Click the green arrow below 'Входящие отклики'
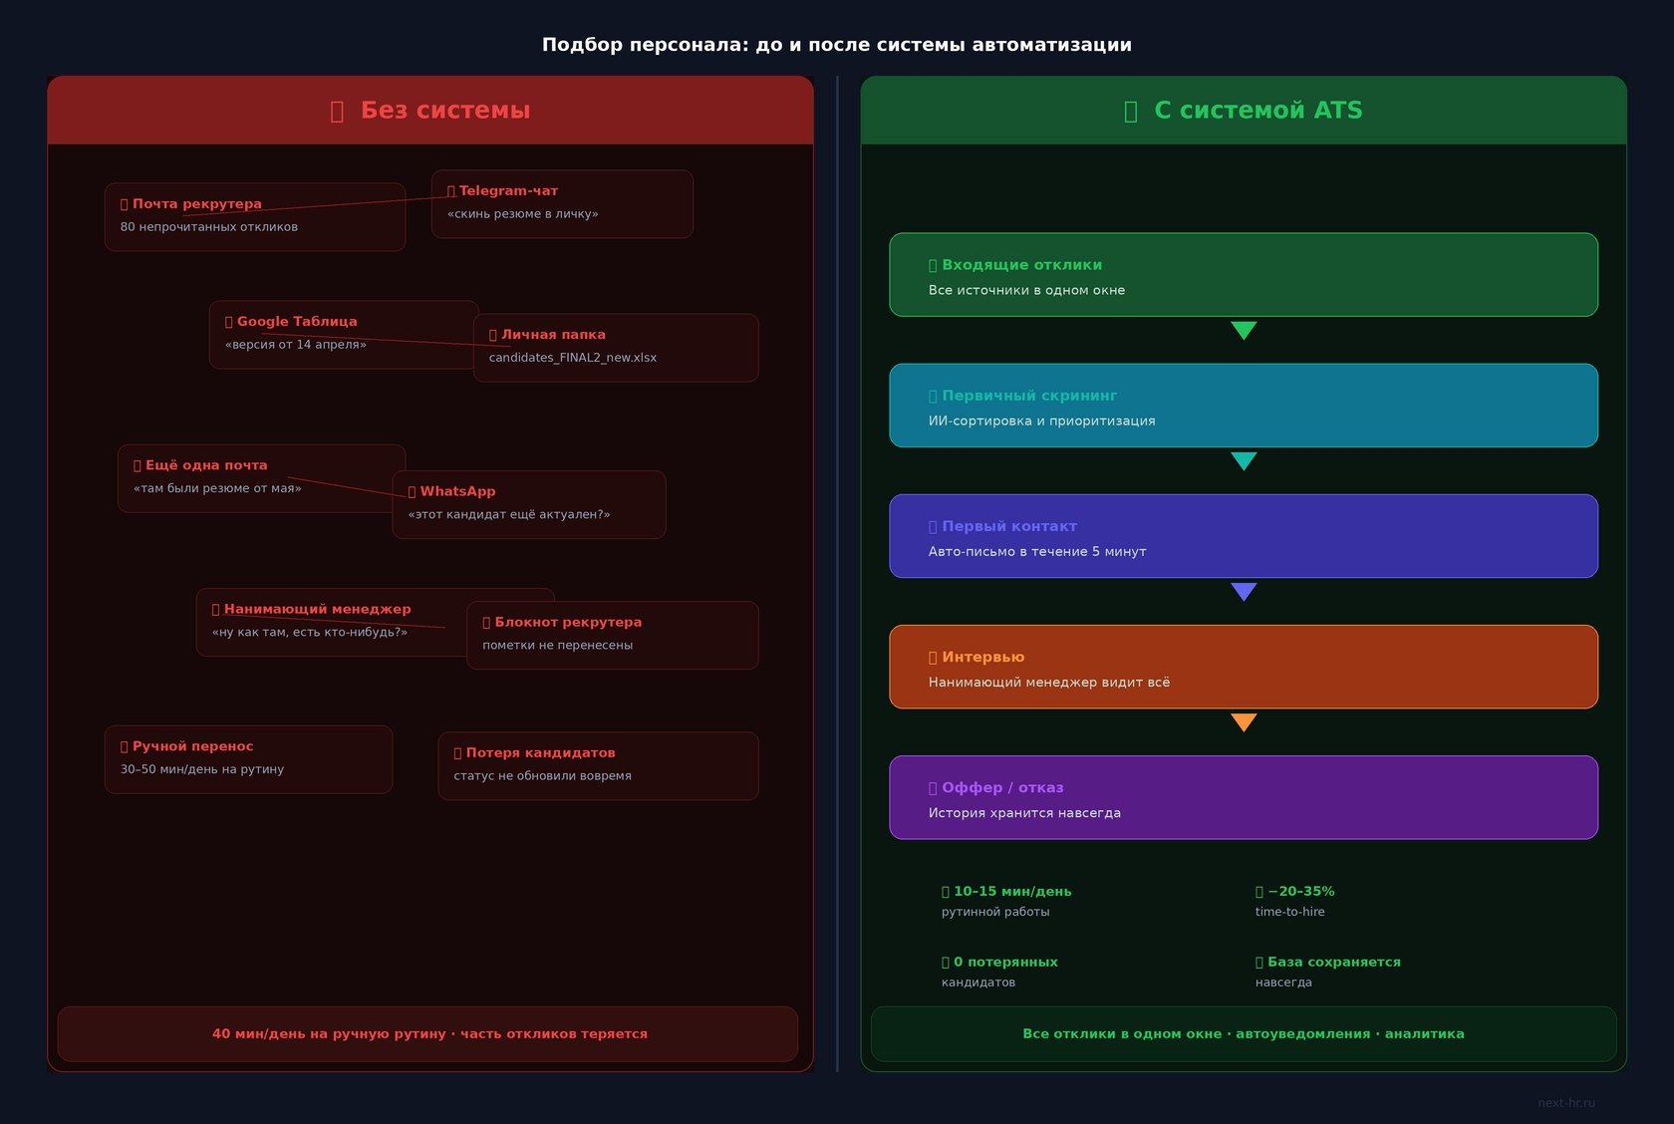Viewport: 1674px width, 1124px height. pyautogui.click(x=1244, y=331)
